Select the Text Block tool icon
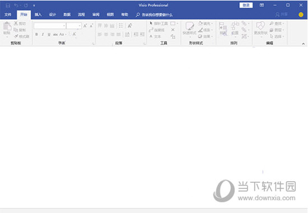Viewport: 308px width, 213px height. [x=173, y=36]
